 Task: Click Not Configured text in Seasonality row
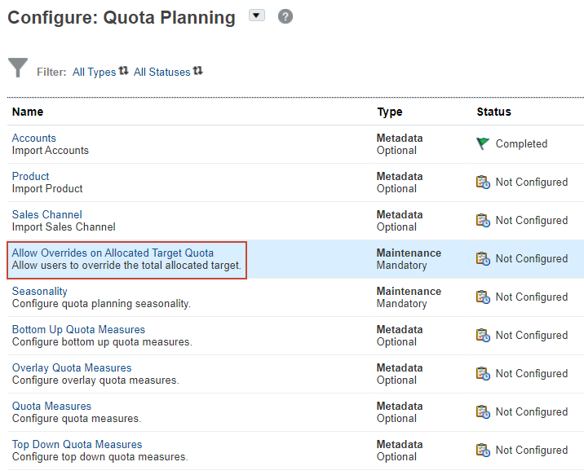(532, 297)
